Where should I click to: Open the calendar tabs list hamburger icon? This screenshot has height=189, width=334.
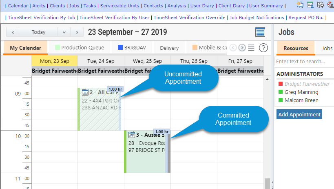click(x=251, y=48)
